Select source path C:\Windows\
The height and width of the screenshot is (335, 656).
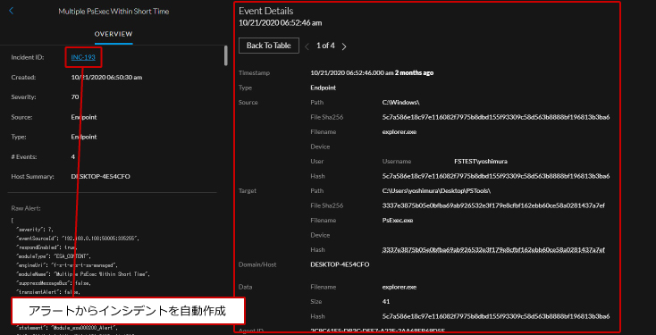[400, 103]
